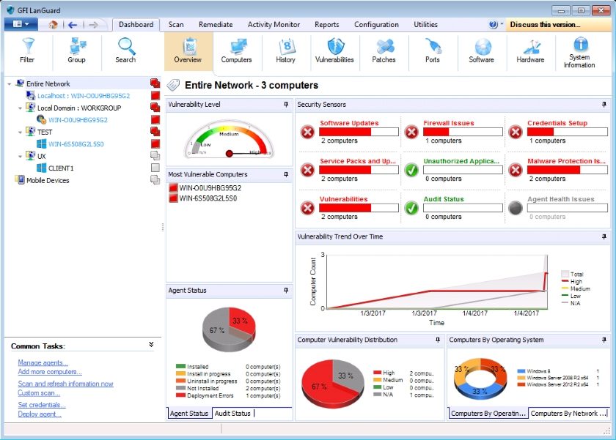Image resolution: width=616 pixels, height=440 pixels.
Task: Click Scan and refresh information now
Action: tap(65, 384)
